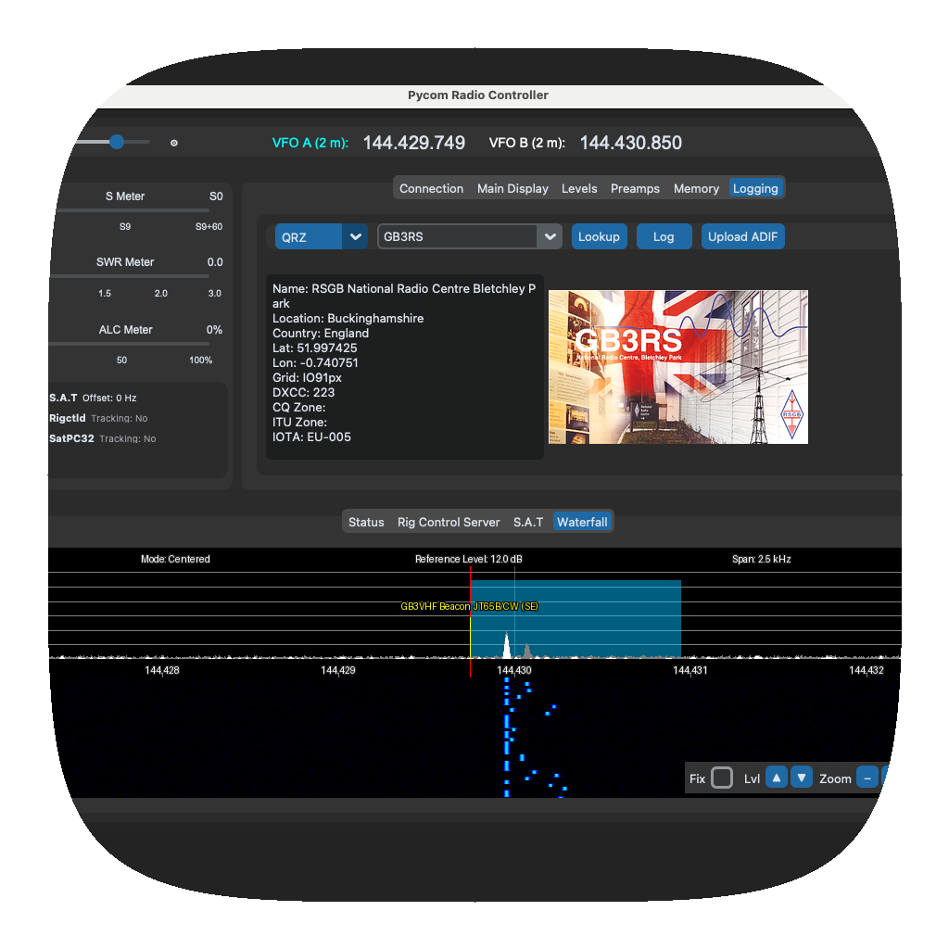
Task: Click the GB3RS QSL card image
Action: (x=677, y=367)
